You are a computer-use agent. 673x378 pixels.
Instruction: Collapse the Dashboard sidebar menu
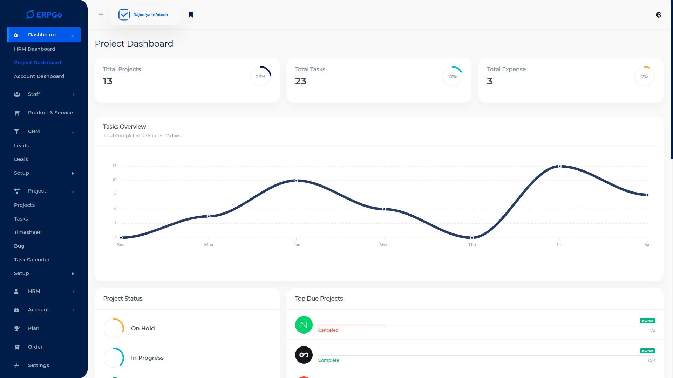(73, 35)
